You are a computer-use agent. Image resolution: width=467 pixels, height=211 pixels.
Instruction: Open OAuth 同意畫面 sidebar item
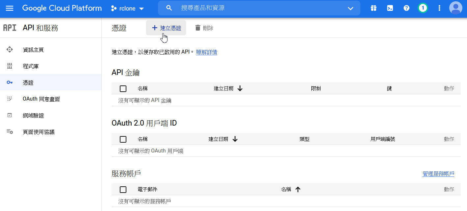tap(41, 99)
